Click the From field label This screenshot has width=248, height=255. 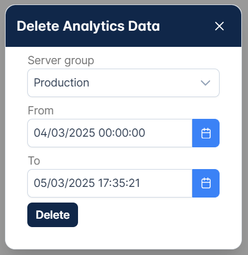click(x=41, y=110)
